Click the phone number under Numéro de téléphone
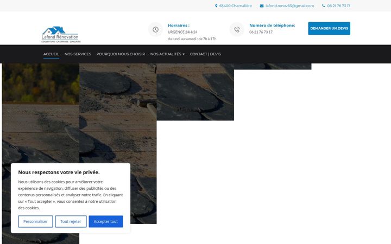The width and height of the screenshot is (391, 244). [261, 32]
